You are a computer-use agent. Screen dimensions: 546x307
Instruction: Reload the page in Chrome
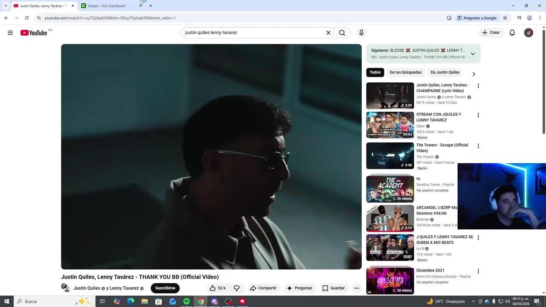coord(26,18)
